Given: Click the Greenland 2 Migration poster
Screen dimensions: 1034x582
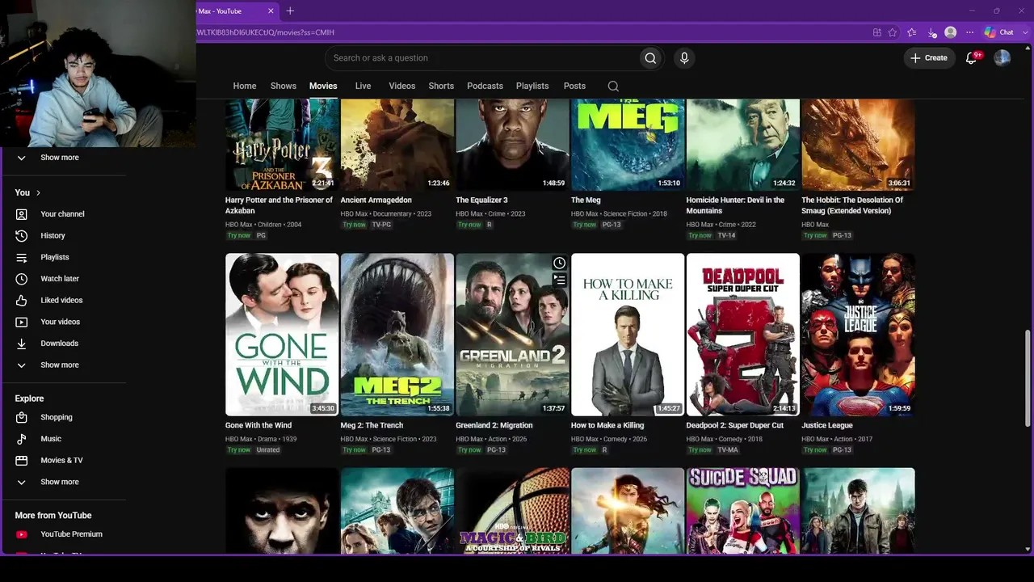Looking at the screenshot, I should pyautogui.click(x=512, y=335).
